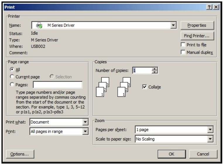Decrease number of copies with down arrow

[154, 72]
